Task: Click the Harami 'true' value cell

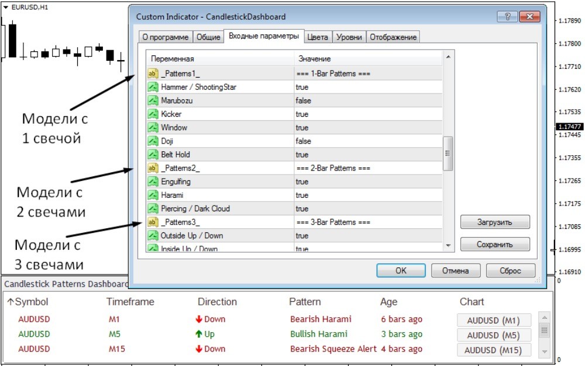Action: [368, 195]
